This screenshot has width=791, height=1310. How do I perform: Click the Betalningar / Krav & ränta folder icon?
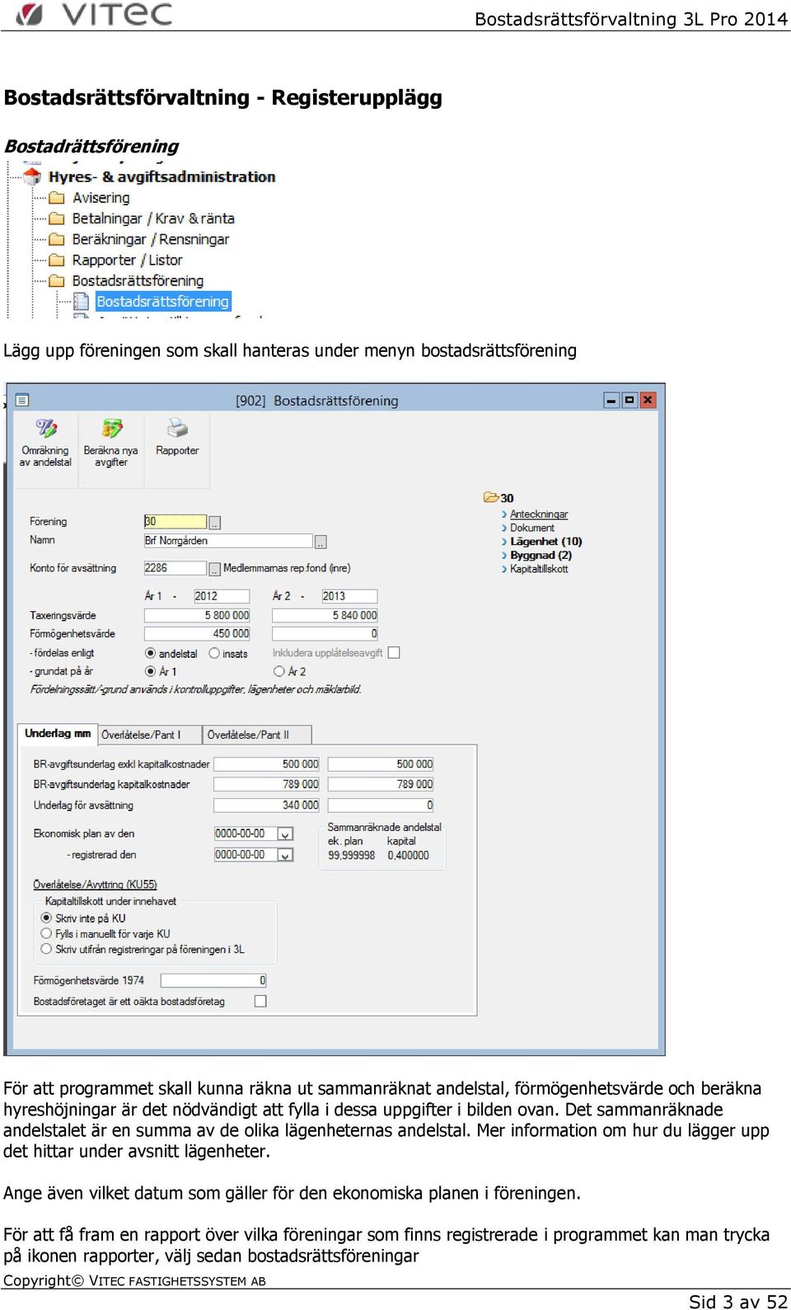click(x=57, y=218)
